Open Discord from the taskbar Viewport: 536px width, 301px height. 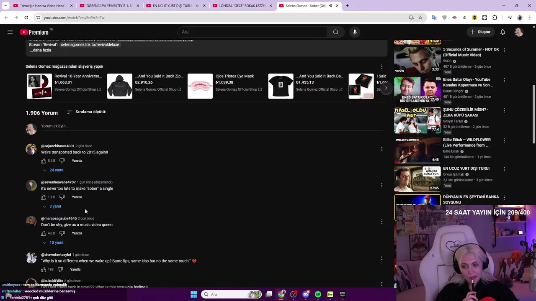[x=306, y=294]
